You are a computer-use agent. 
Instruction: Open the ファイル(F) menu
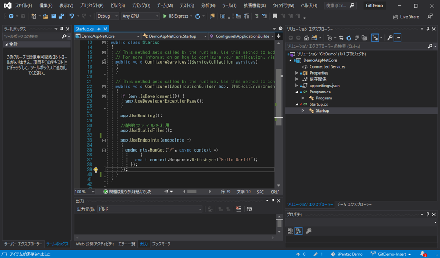23,5
